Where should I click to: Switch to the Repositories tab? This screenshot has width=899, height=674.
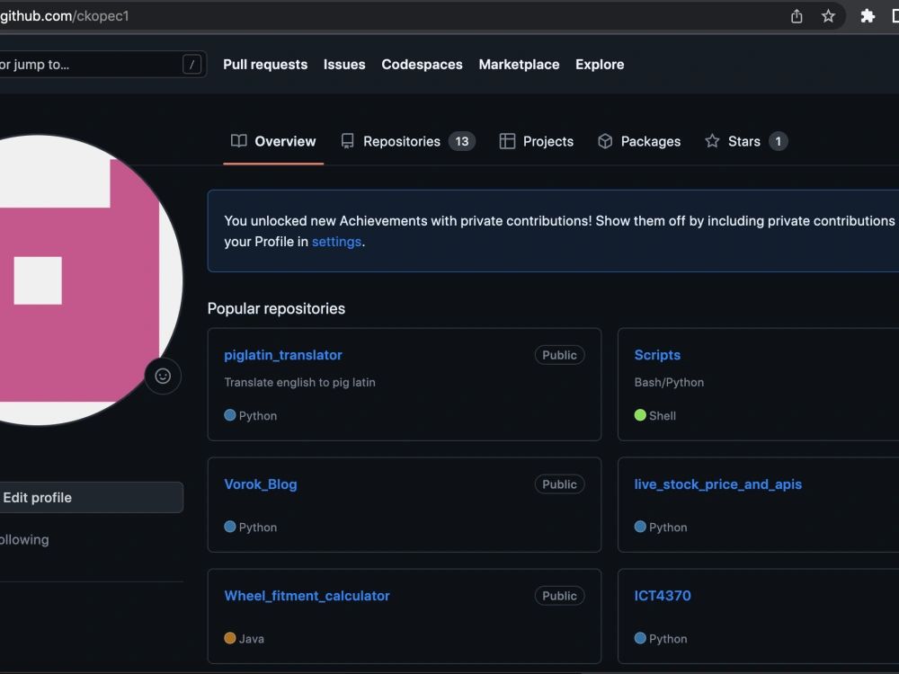coord(408,142)
